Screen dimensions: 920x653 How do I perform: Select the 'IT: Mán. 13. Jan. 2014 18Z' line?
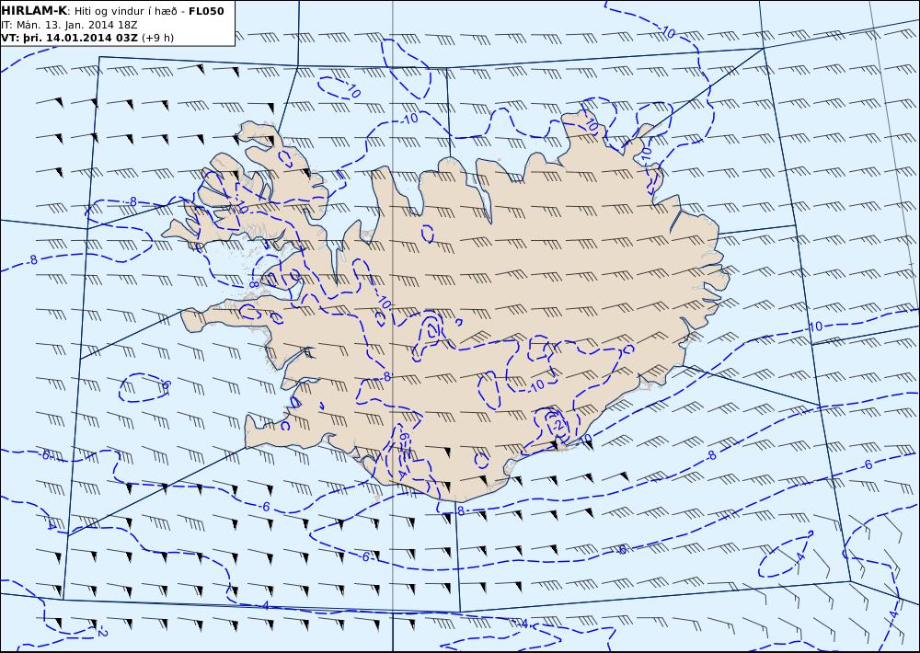point(69,25)
